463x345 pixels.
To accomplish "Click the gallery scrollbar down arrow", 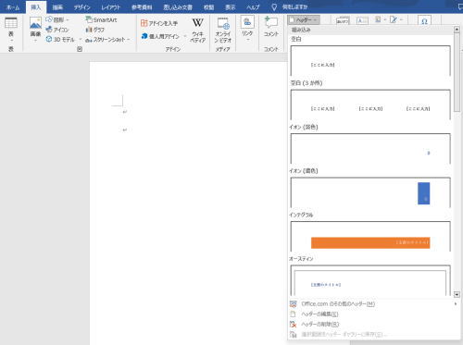I will [x=457, y=294].
